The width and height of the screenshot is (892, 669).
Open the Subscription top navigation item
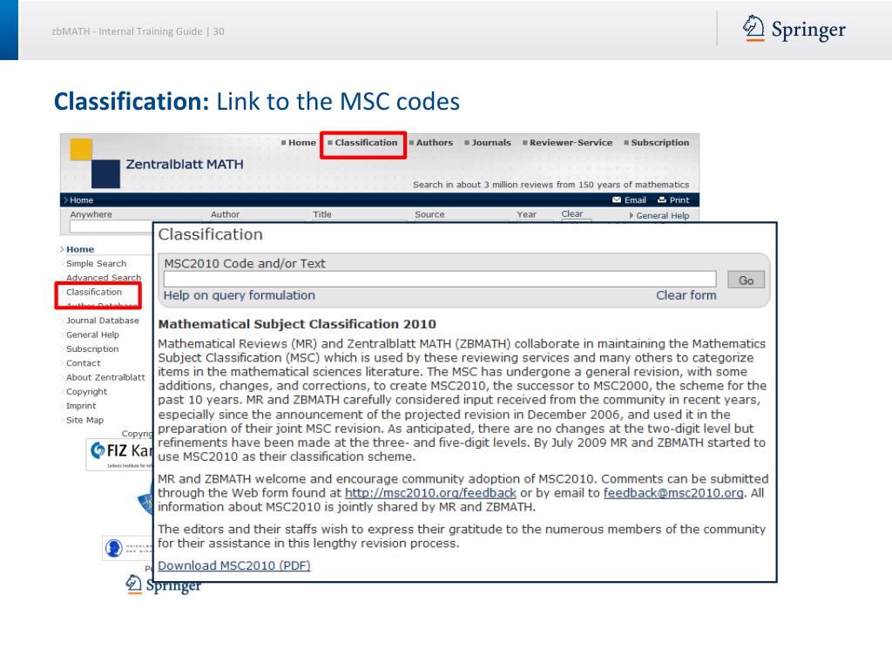click(x=660, y=143)
